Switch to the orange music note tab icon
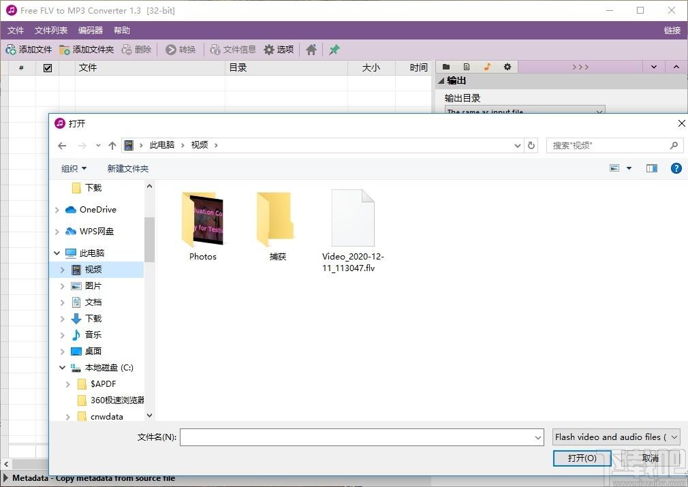Viewport: 688px width, 487px height. point(487,67)
